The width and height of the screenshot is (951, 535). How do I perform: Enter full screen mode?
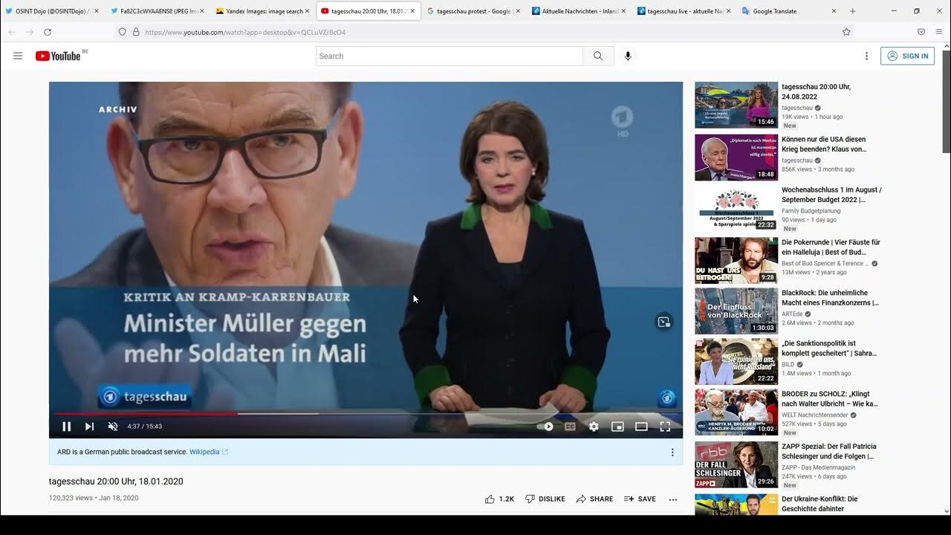pos(665,427)
